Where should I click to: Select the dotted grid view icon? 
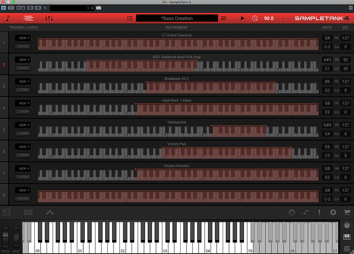pyautogui.click(x=347, y=249)
